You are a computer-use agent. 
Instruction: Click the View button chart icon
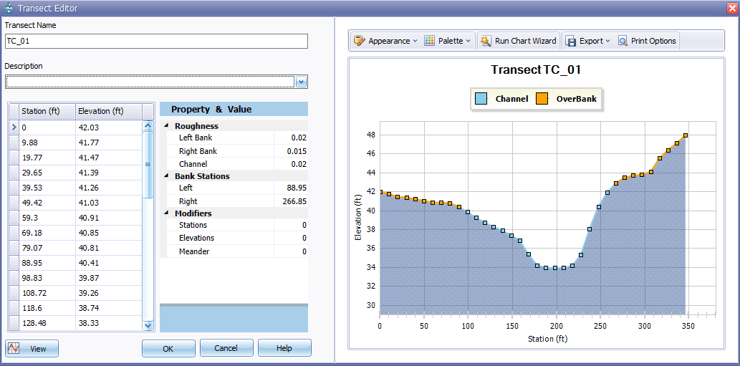(14, 348)
